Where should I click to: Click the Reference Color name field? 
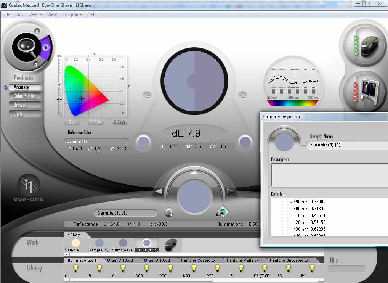[96, 141]
